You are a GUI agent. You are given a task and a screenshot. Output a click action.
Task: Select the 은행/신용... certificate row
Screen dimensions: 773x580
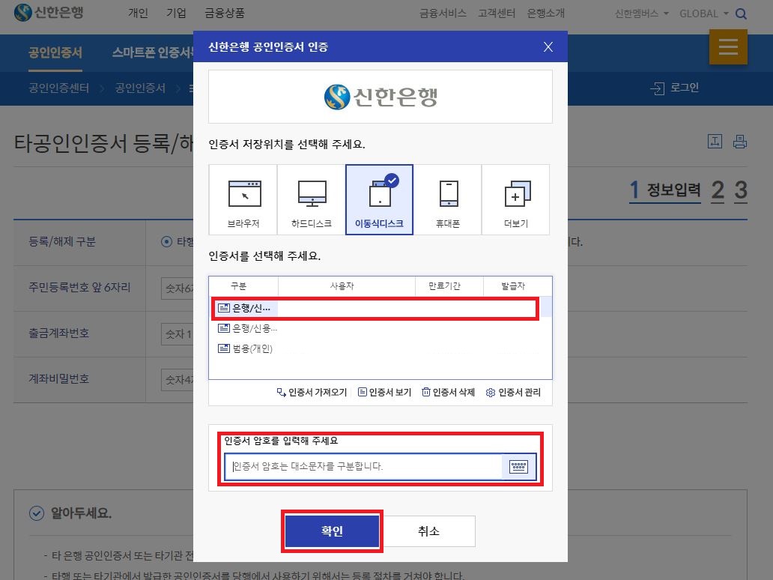pyautogui.click(x=380, y=328)
